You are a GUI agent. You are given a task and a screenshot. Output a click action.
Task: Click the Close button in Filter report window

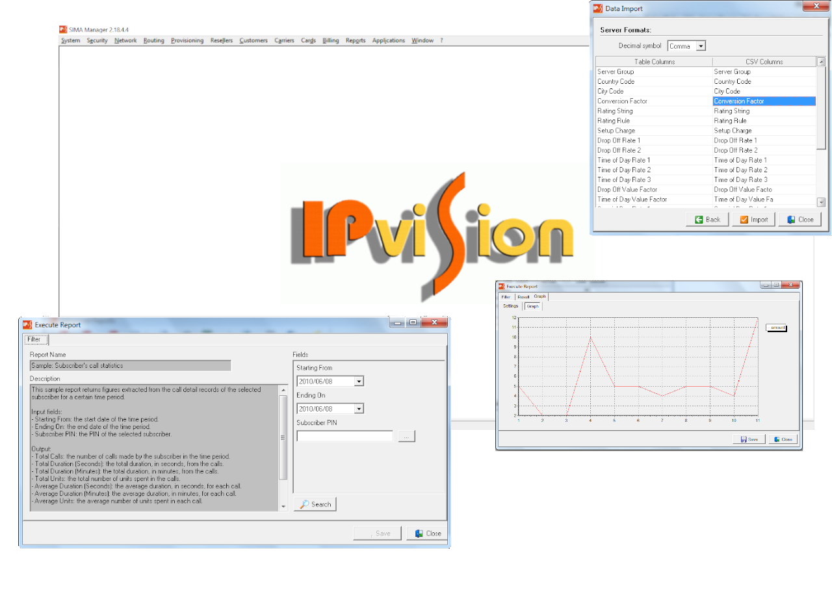(x=427, y=533)
